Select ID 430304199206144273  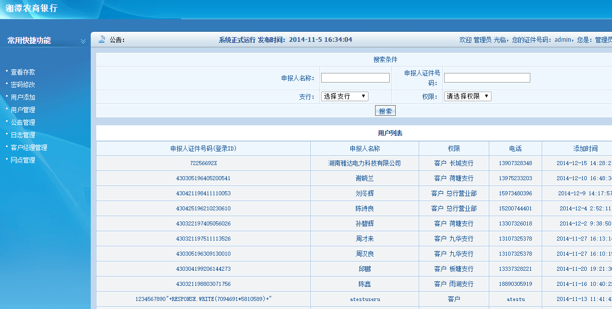pyautogui.click(x=204, y=269)
